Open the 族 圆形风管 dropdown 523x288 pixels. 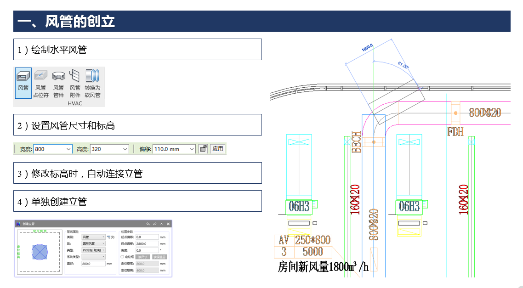(x=93, y=243)
